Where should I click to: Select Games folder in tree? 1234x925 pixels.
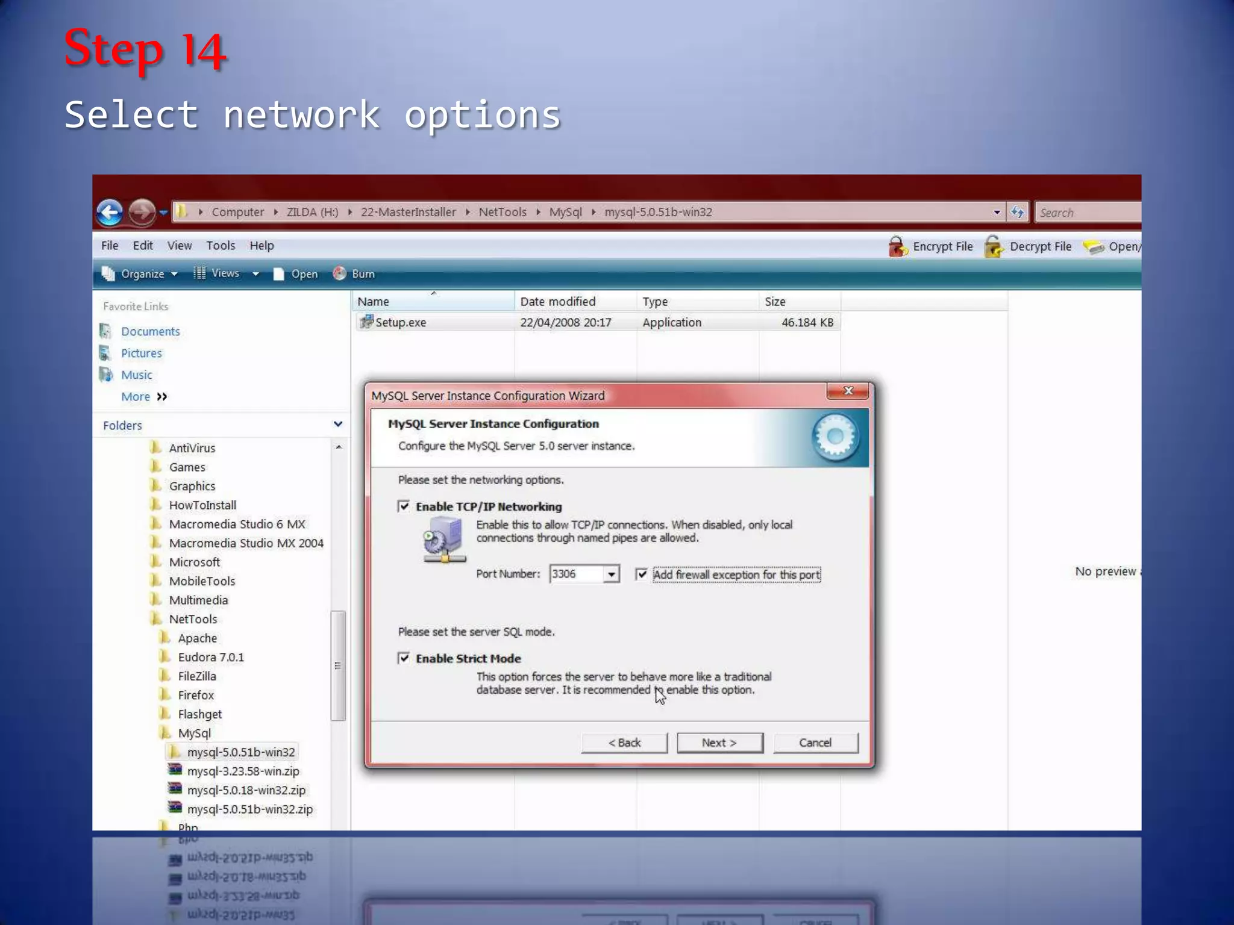click(187, 467)
